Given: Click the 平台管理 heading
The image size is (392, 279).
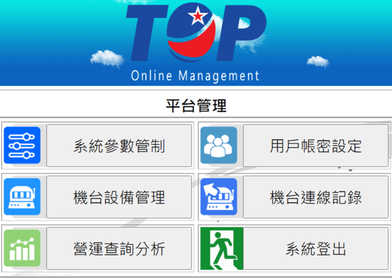Looking at the screenshot, I should pyautogui.click(x=196, y=105).
